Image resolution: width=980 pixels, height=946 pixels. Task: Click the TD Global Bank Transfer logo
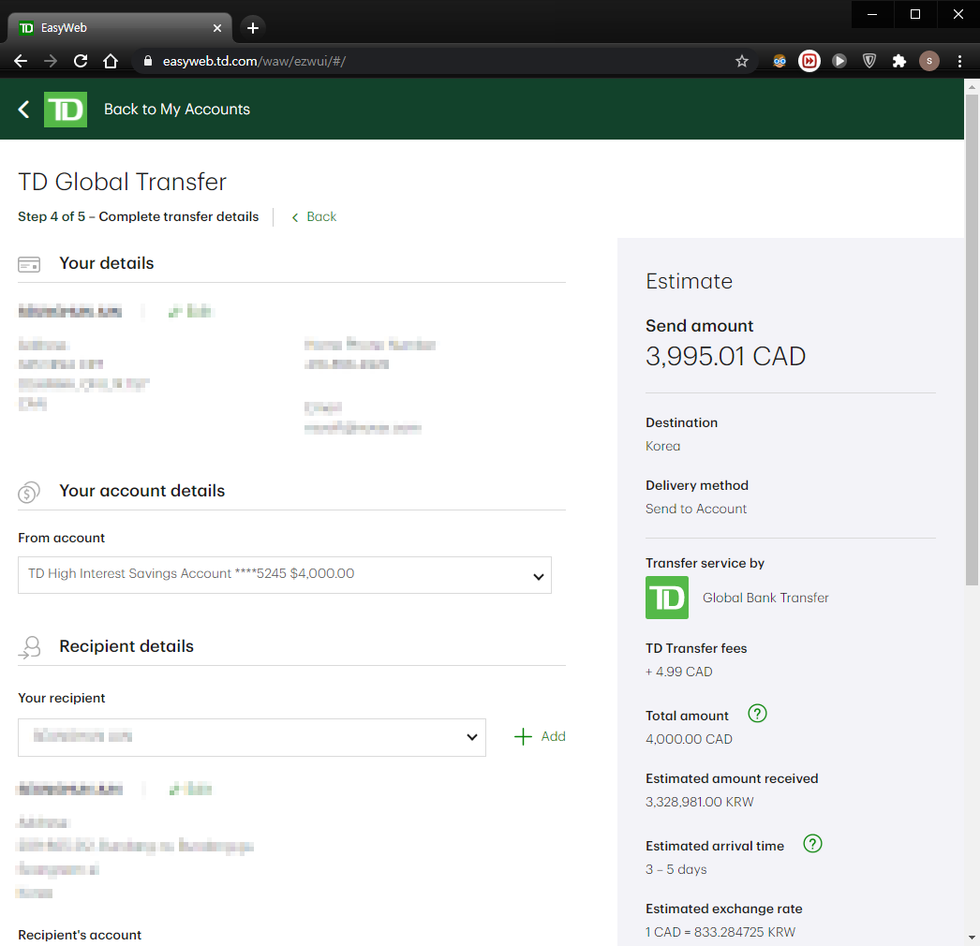tap(667, 598)
